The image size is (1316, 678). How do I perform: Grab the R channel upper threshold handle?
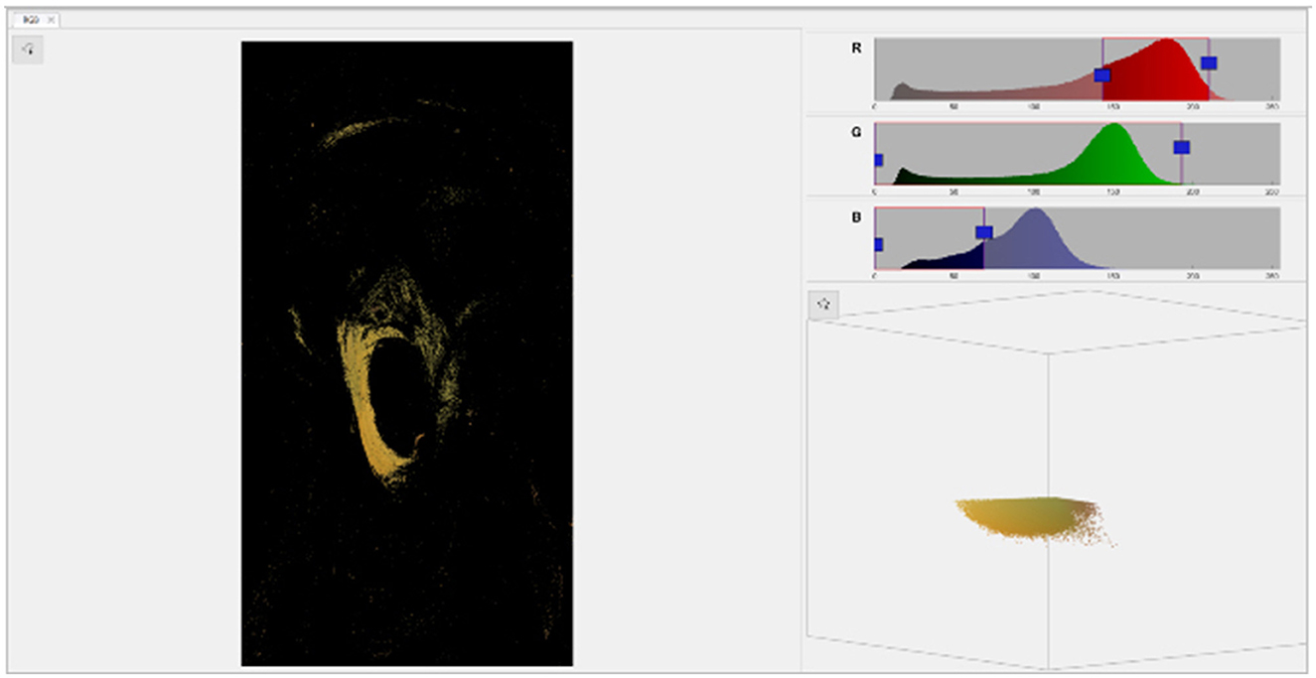(x=1209, y=63)
